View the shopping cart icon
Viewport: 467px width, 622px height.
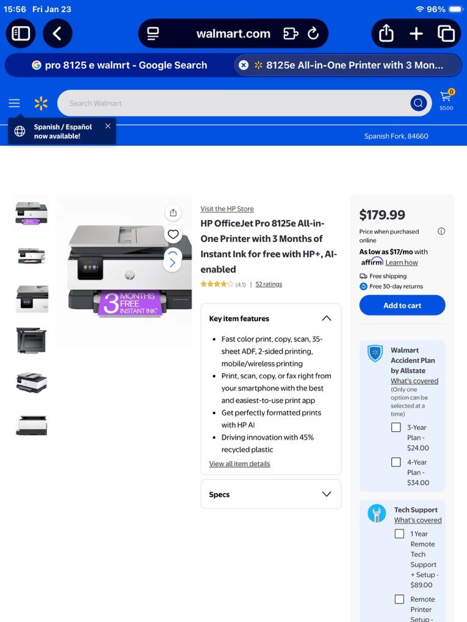(x=446, y=100)
